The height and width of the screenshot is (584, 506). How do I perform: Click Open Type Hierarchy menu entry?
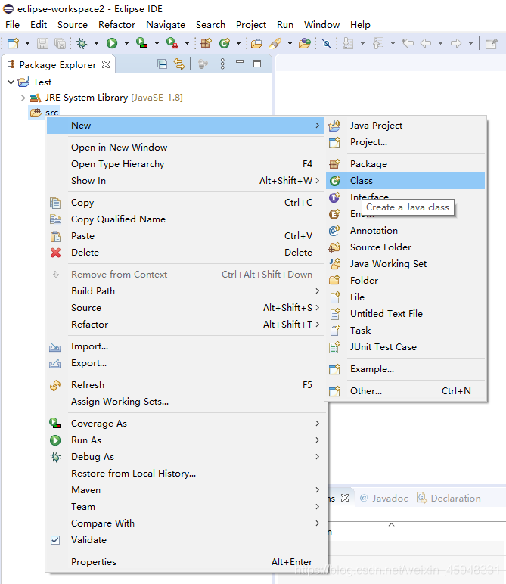(x=186, y=164)
